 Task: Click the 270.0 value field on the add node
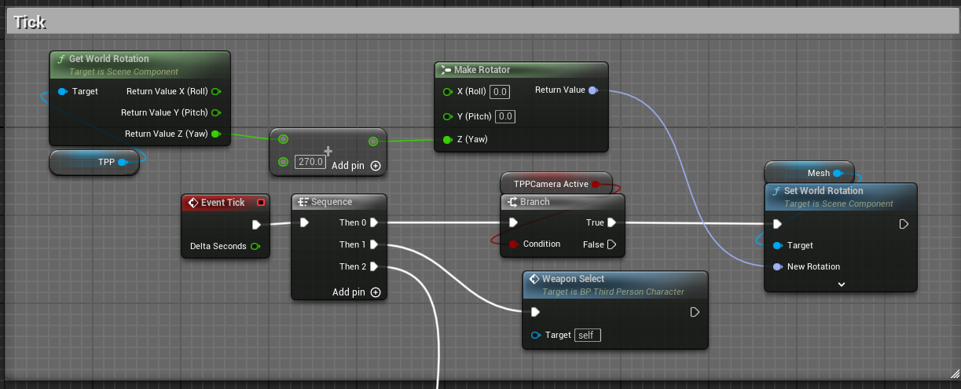coord(310,162)
